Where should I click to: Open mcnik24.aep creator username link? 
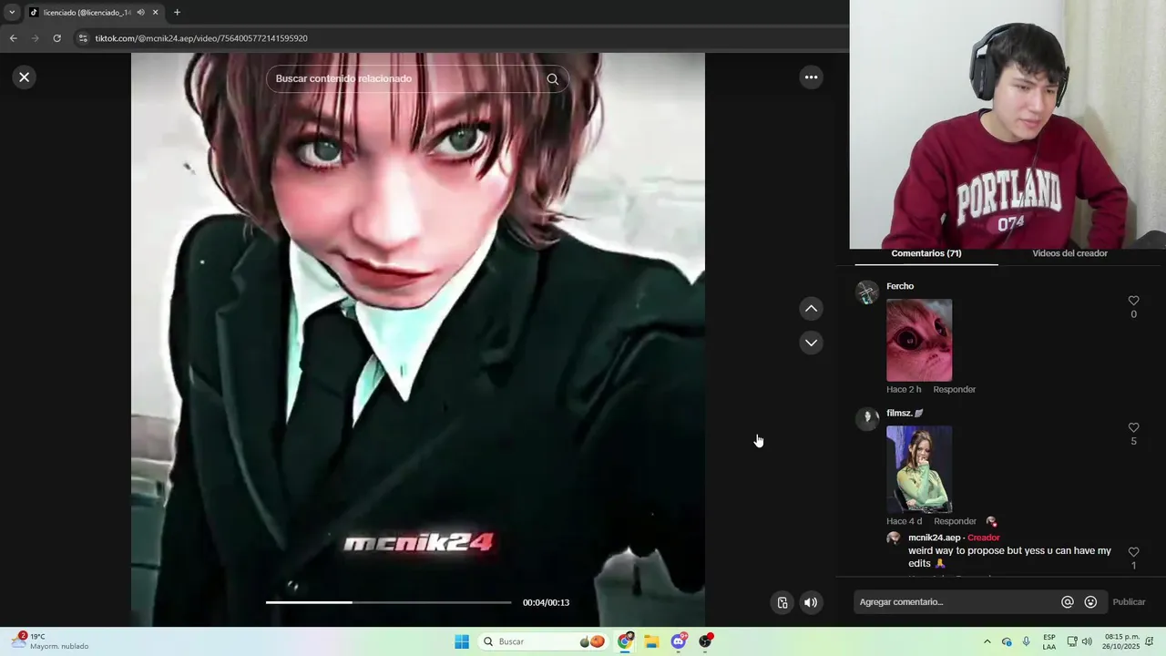point(934,538)
